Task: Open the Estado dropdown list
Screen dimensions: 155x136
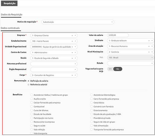Action: 130,63
